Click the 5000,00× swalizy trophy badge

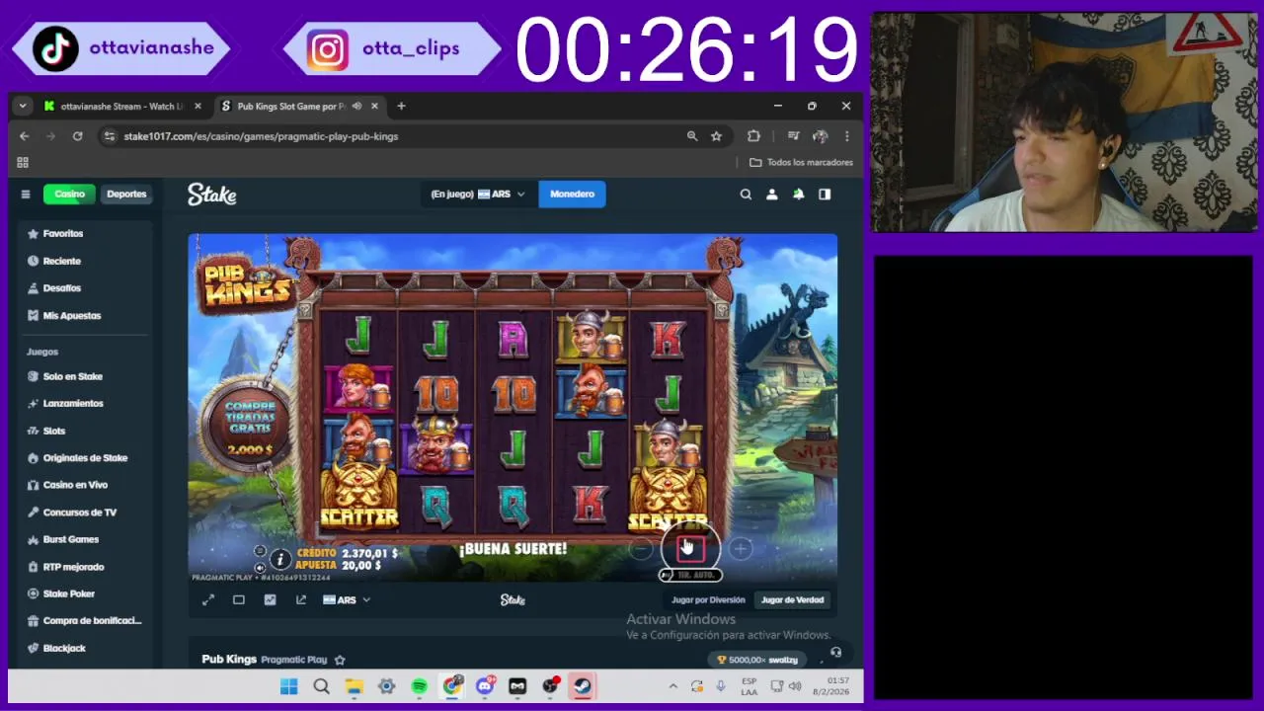tap(757, 660)
